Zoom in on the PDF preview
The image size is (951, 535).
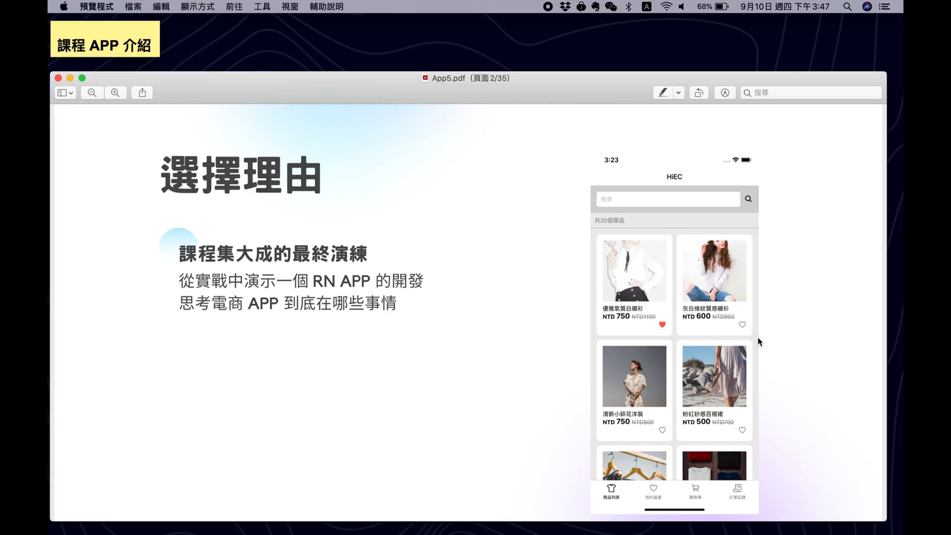click(x=115, y=93)
